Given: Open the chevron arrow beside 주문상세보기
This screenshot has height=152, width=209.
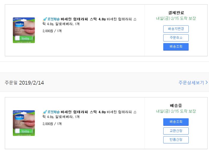Looking at the screenshot, I should 207,83.
